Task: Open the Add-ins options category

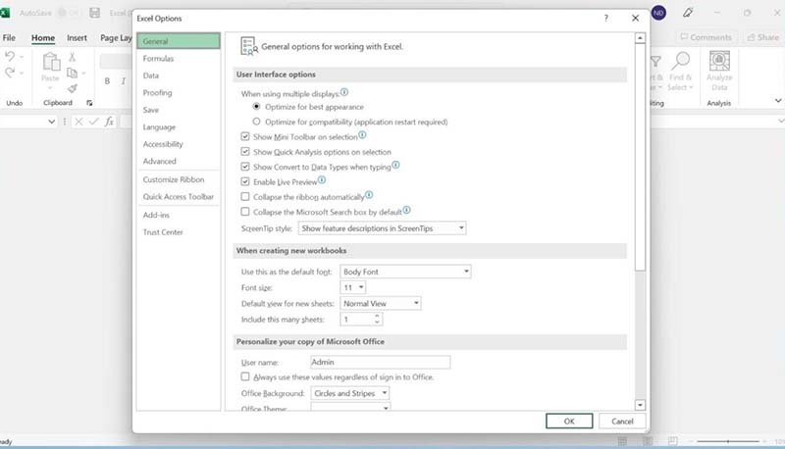Action: tap(179, 215)
